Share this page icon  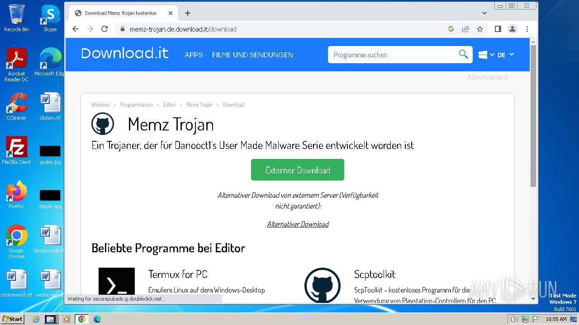(465, 29)
